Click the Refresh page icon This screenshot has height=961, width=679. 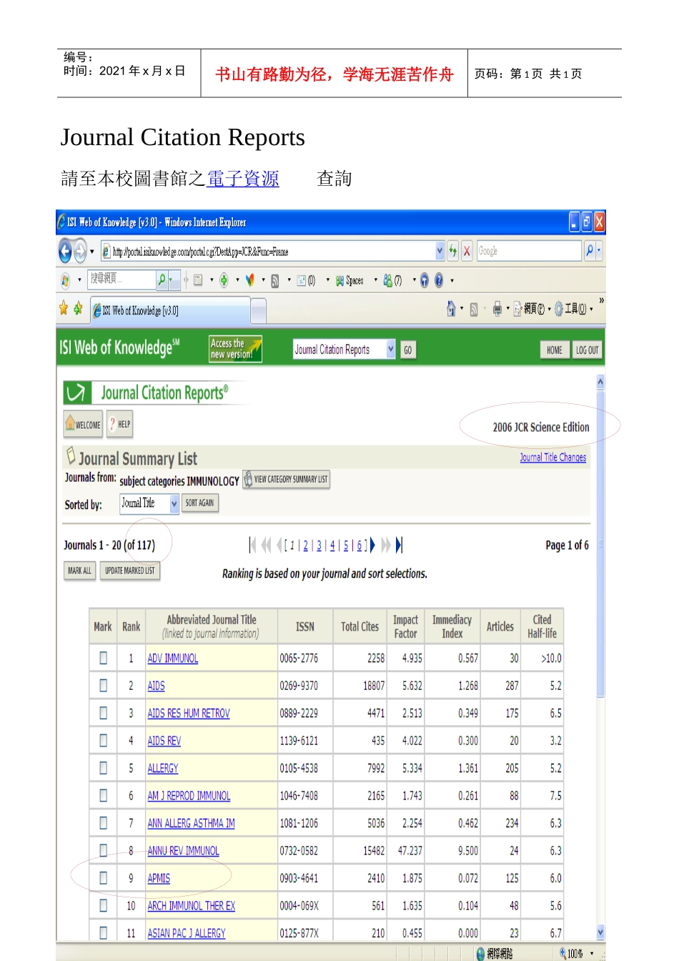[x=453, y=251]
